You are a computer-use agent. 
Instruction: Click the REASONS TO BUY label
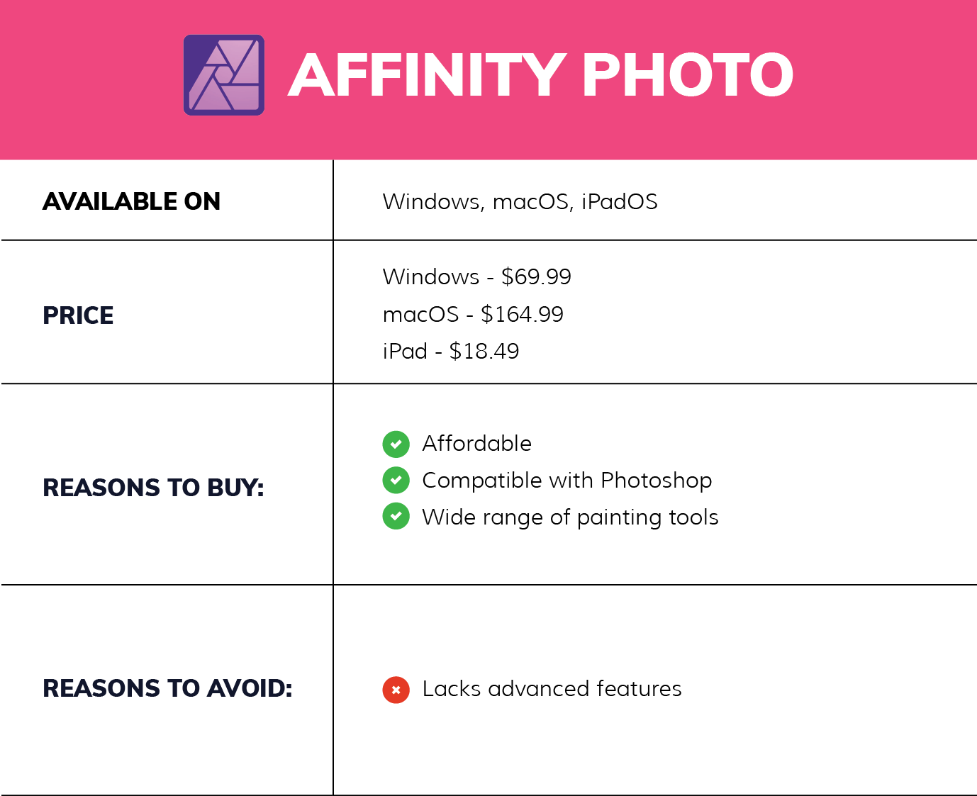(153, 488)
